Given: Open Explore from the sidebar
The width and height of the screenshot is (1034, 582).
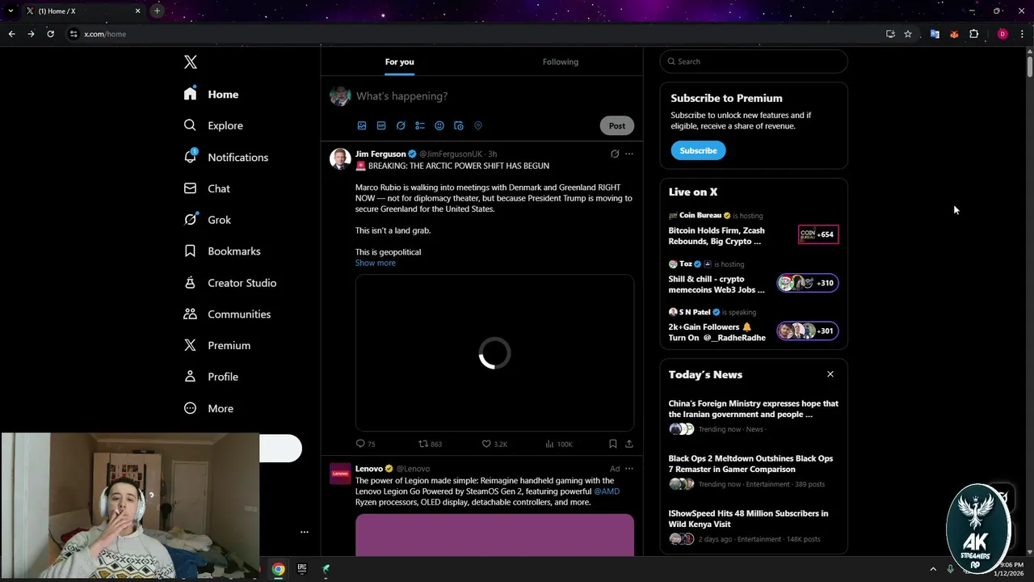Looking at the screenshot, I should [x=213, y=125].
